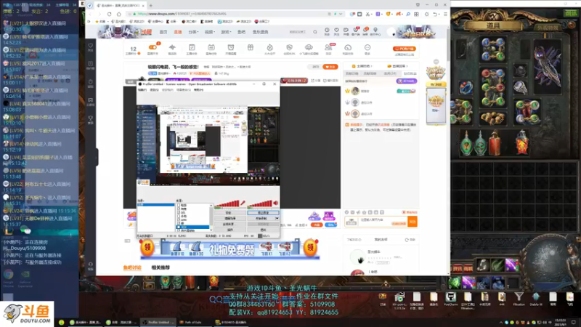Image resolution: width=581 pixels, height=327 pixels.
Task: Click the browser page vertical scrollbar
Action: [448, 44]
